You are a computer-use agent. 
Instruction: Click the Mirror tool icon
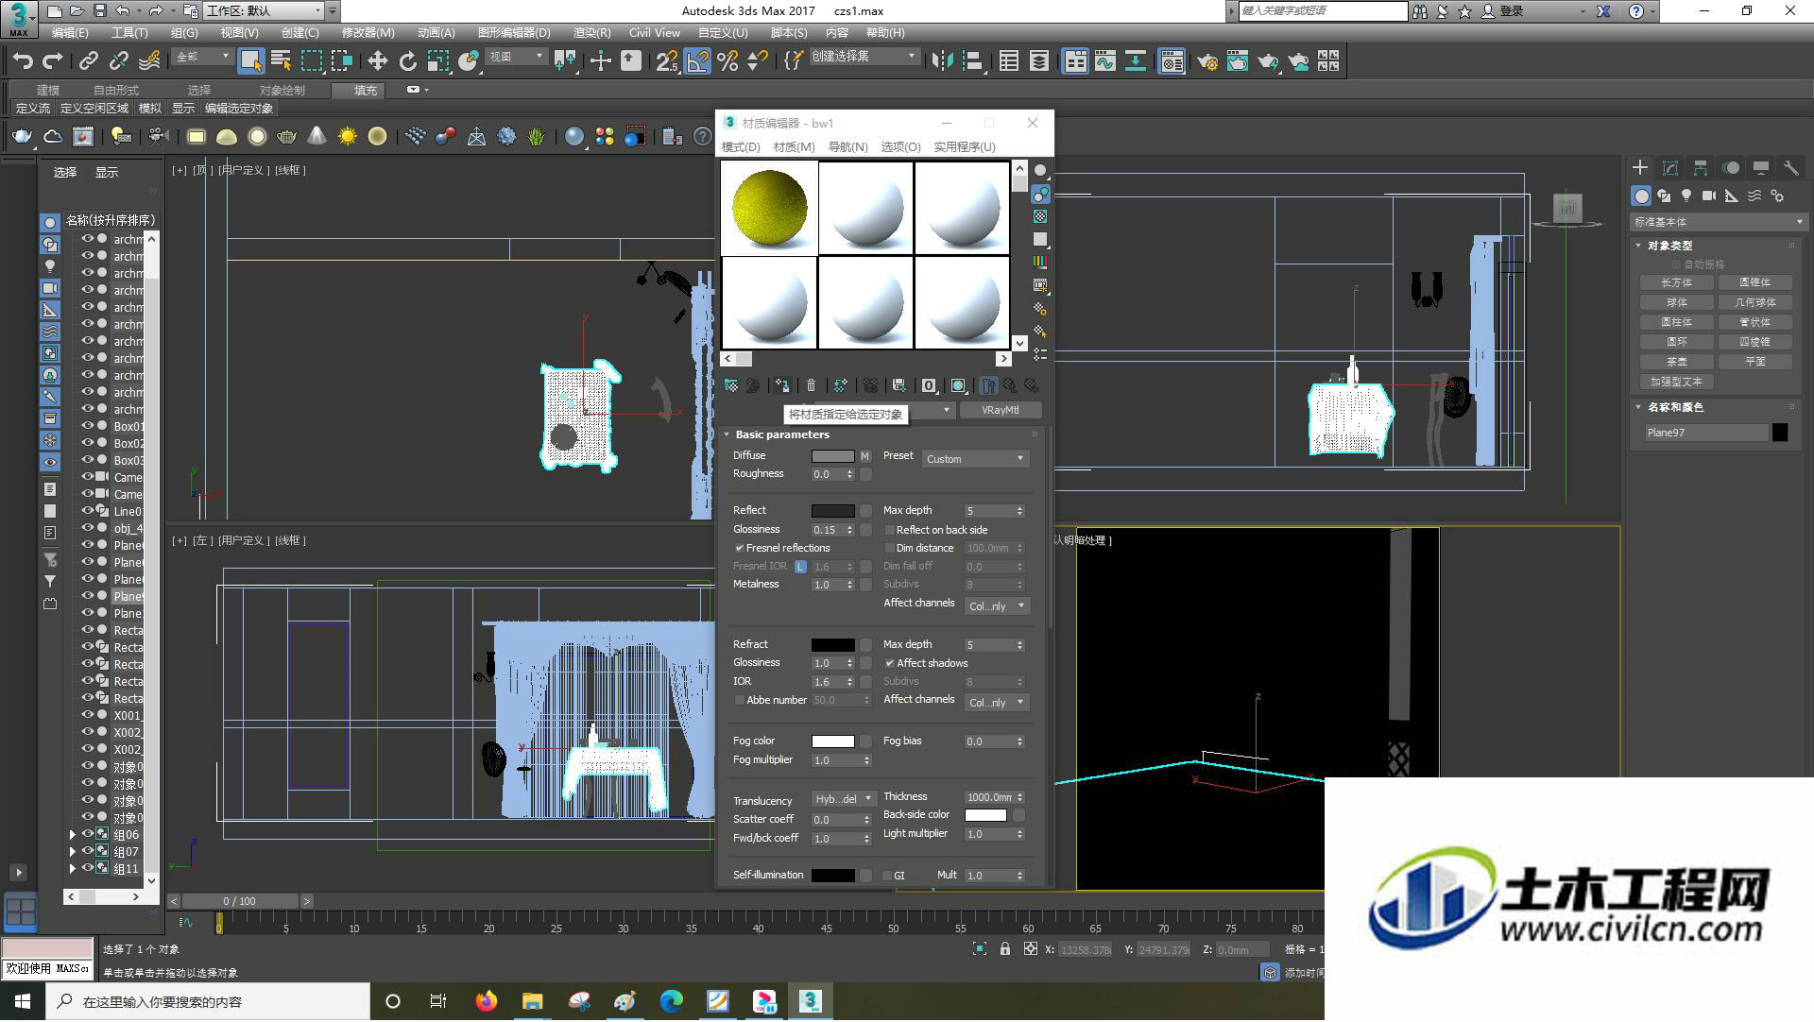pos(942,61)
